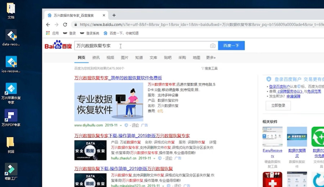Screen dimensions: 324x187
Task: Open the 找回 folder on desktop
Action: 11,145
